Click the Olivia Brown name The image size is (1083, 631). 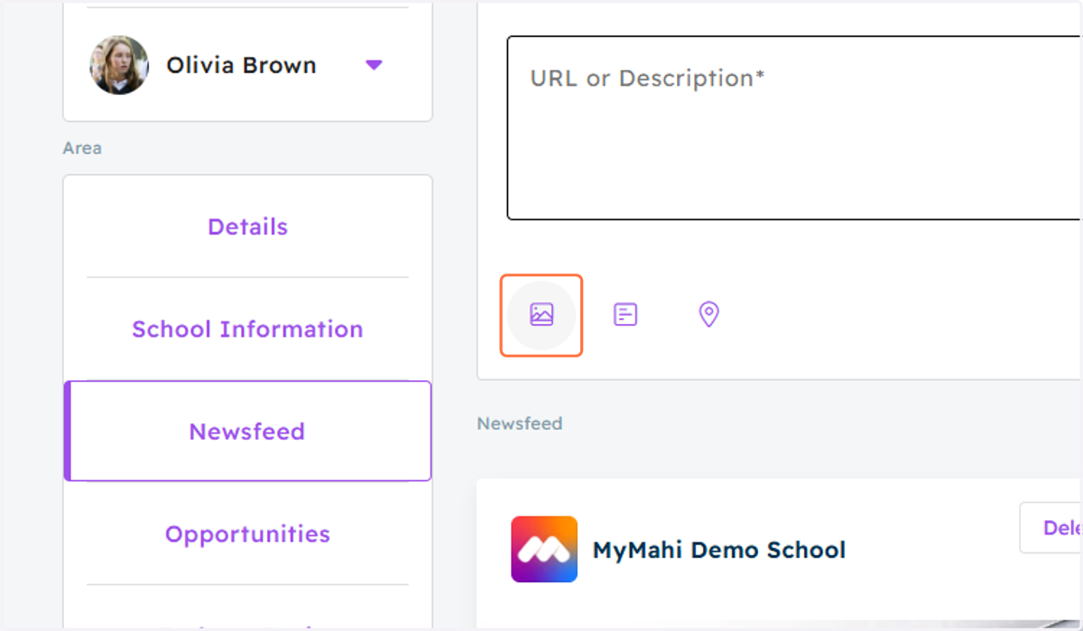(x=241, y=65)
